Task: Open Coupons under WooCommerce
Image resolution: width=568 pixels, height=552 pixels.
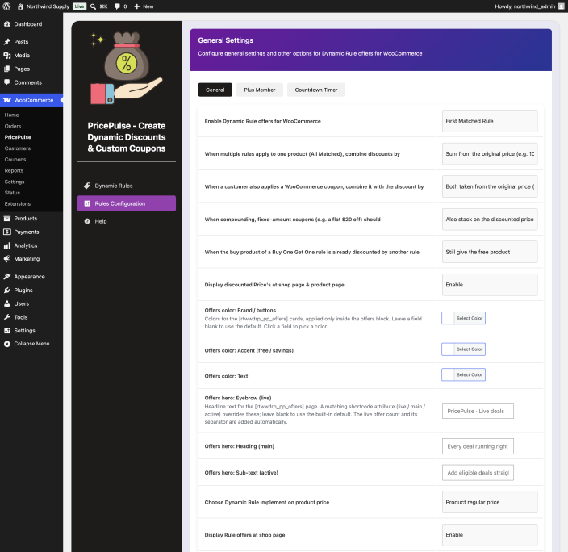Action: coord(15,160)
